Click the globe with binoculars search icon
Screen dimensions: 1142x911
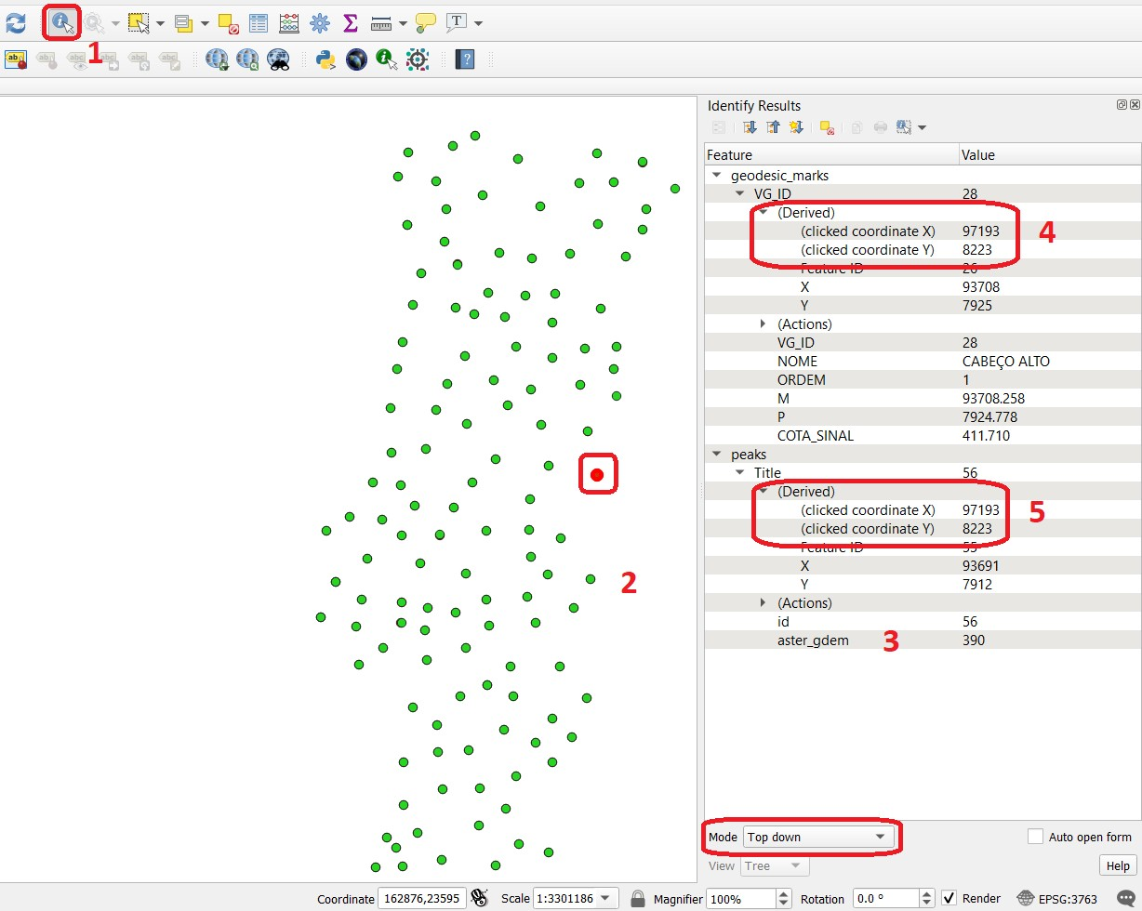(x=278, y=60)
